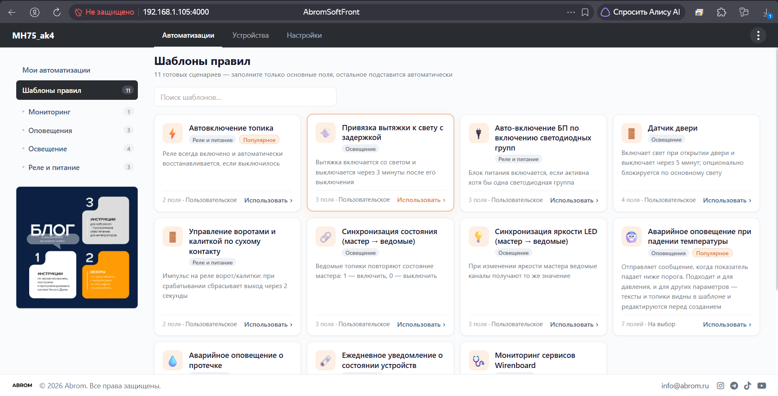This screenshot has width=778, height=396.
Task: Open the browser's three-dot page options
Action: tap(571, 12)
